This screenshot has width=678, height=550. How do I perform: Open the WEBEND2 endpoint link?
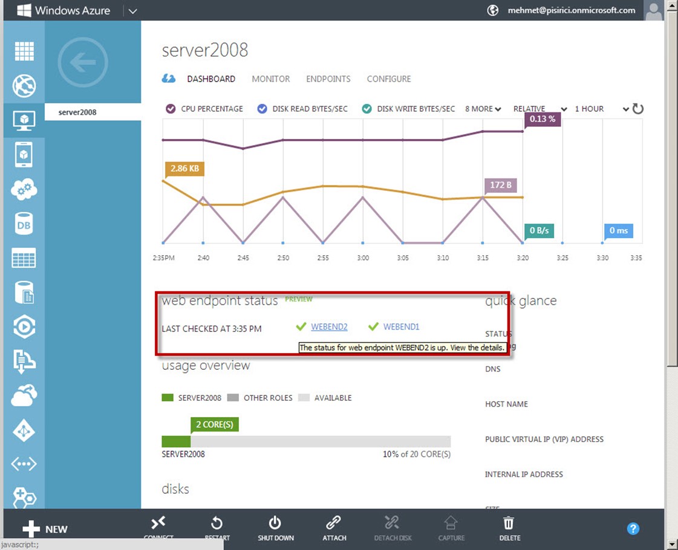pos(329,327)
